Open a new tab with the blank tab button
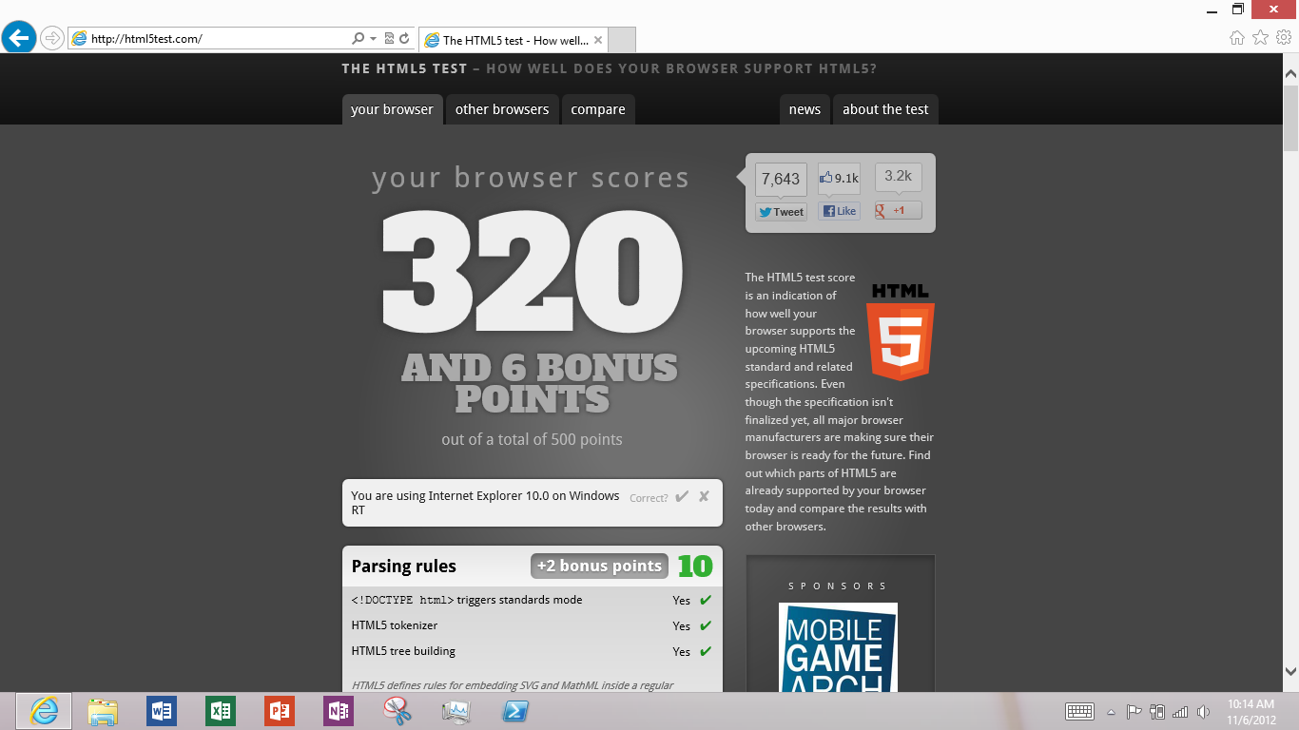 621,40
